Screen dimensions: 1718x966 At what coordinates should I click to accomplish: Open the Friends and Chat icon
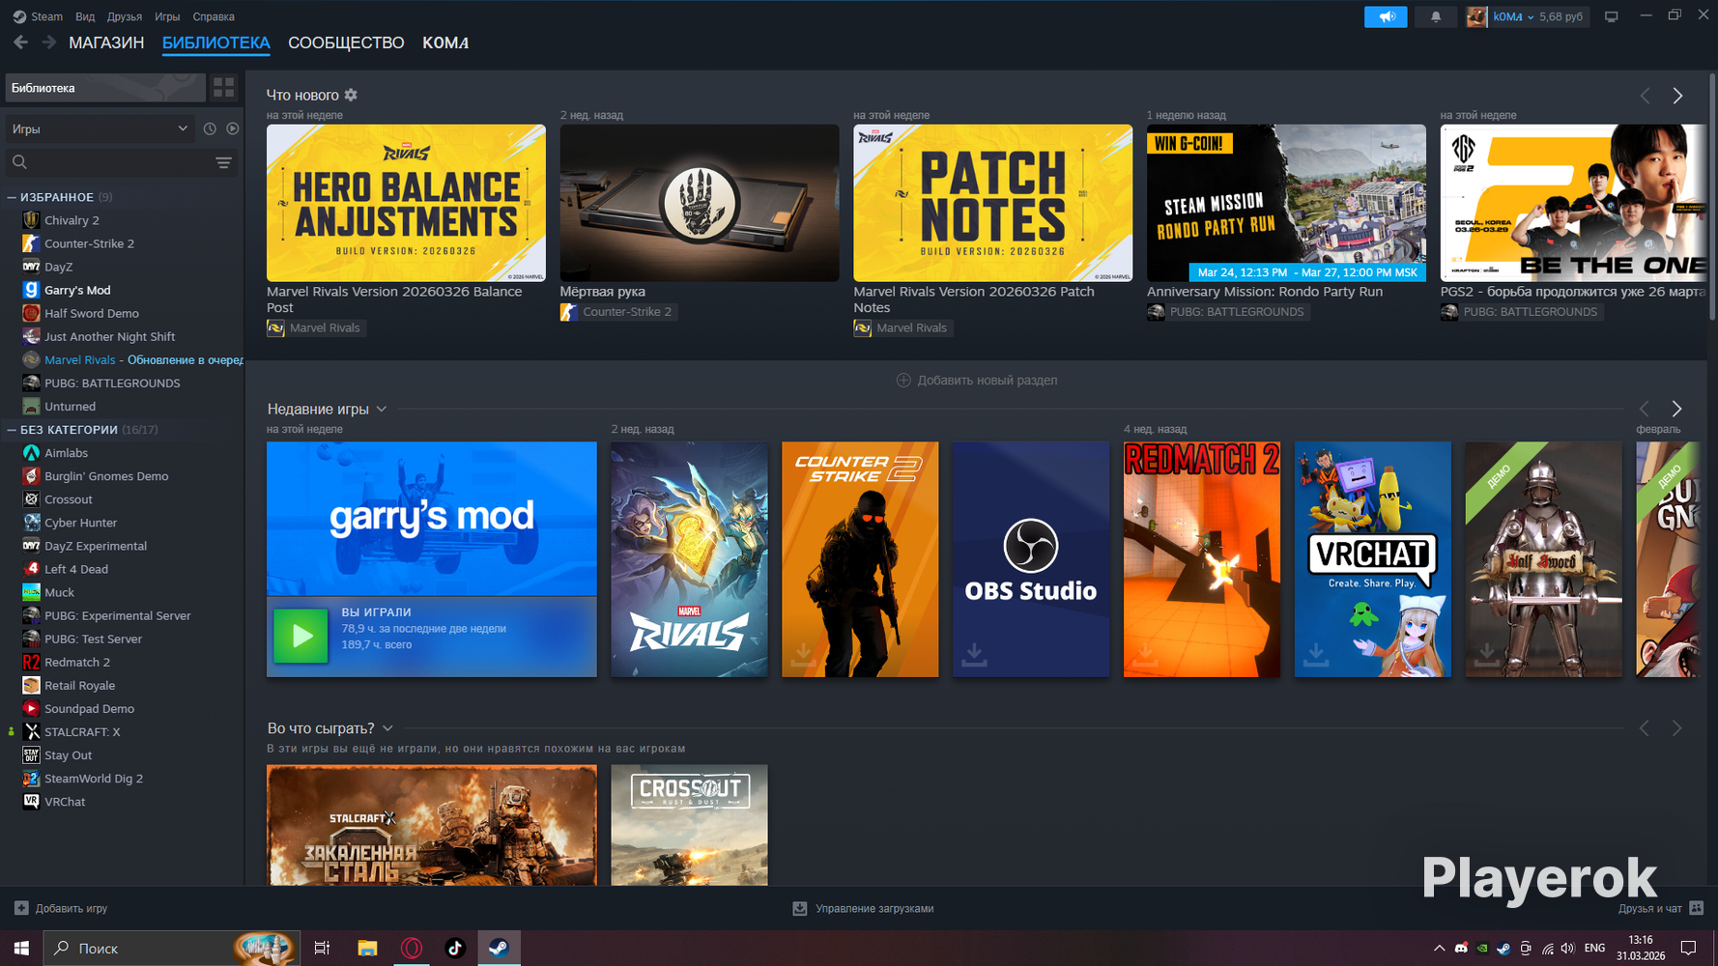pos(1696,908)
